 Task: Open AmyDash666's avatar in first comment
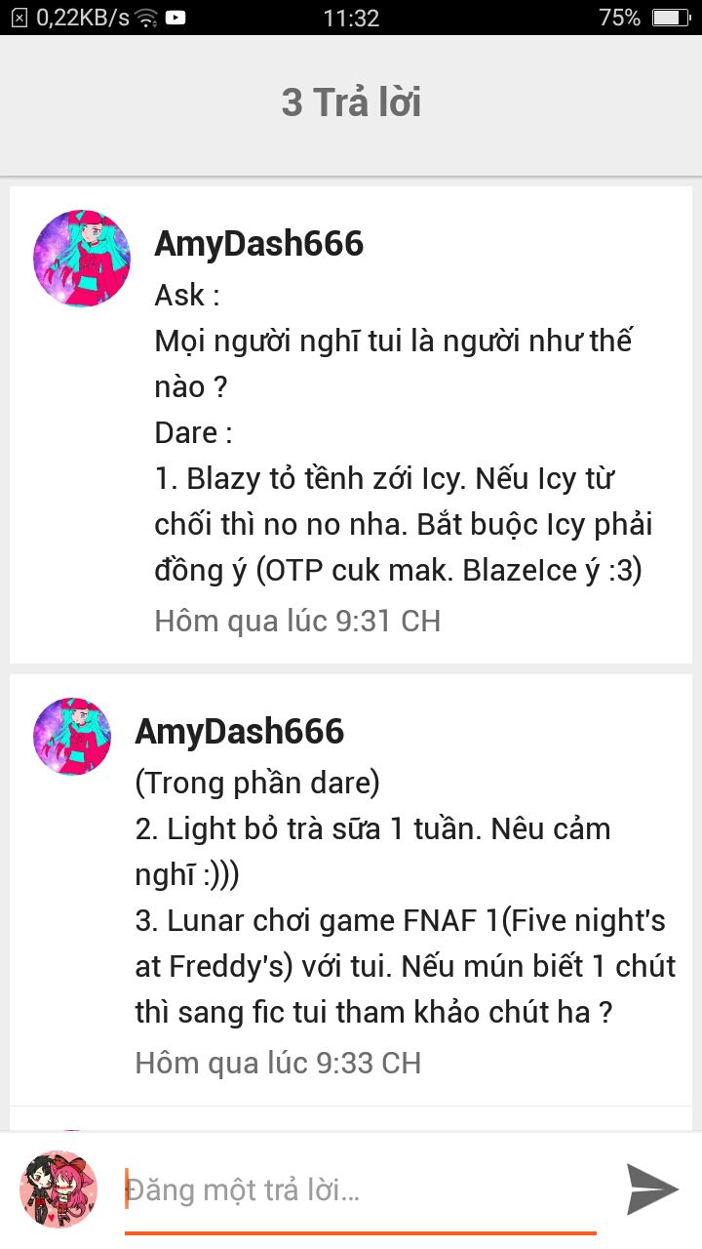point(82,259)
